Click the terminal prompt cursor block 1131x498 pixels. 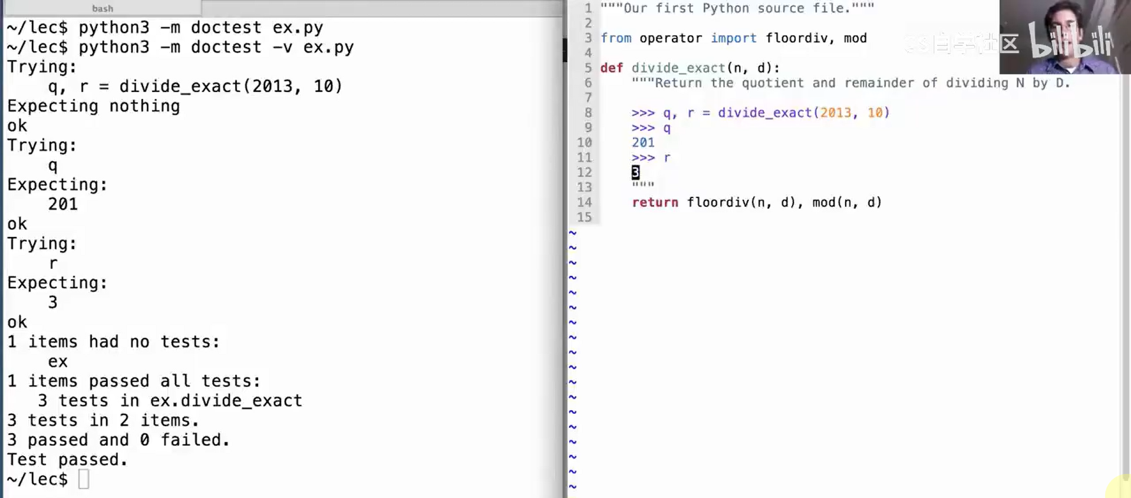[84, 479]
